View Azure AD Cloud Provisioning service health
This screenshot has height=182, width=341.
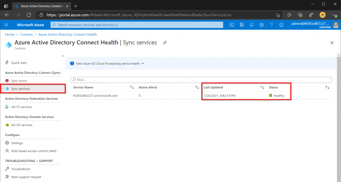pyautogui.click(x=110, y=64)
